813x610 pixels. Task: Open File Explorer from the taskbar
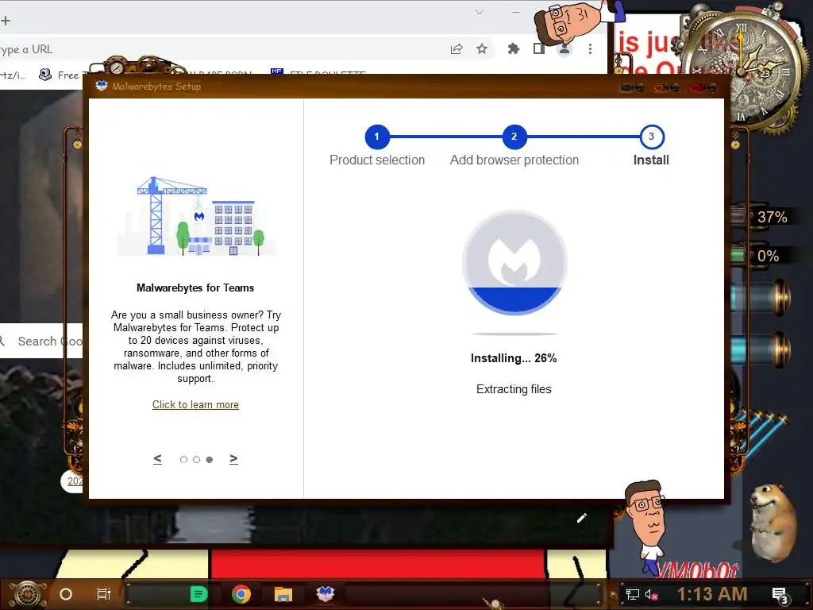tap(283, 594)
